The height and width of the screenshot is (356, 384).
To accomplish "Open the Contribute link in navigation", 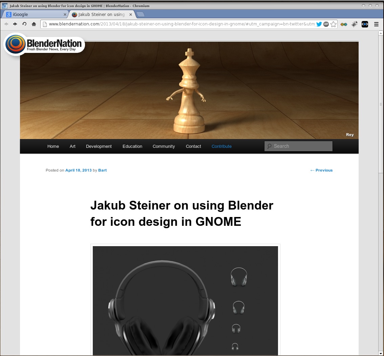I will (222, 146).
